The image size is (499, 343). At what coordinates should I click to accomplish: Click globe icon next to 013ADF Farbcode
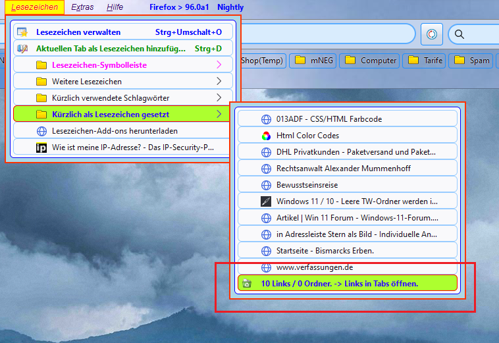coord(266,119)
